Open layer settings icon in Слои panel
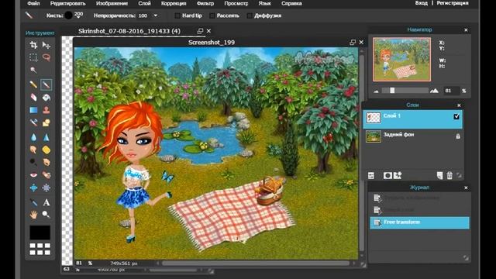The width and height of the screenshot is (496, 279). 371,176
